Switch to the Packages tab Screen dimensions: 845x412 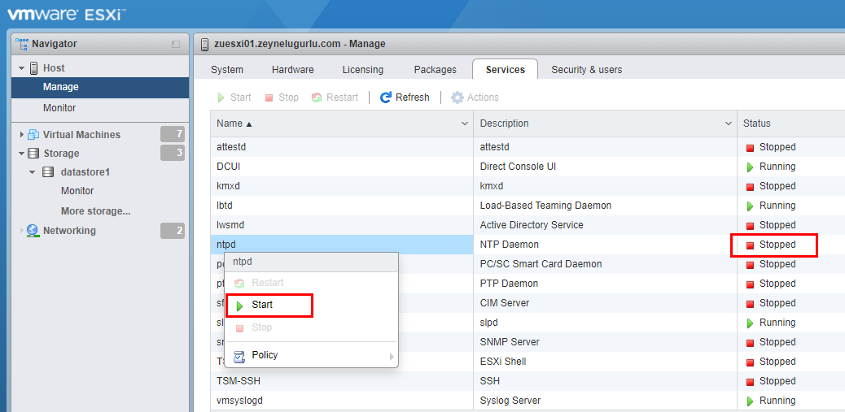pyautogui.click(x=435, y=70)
